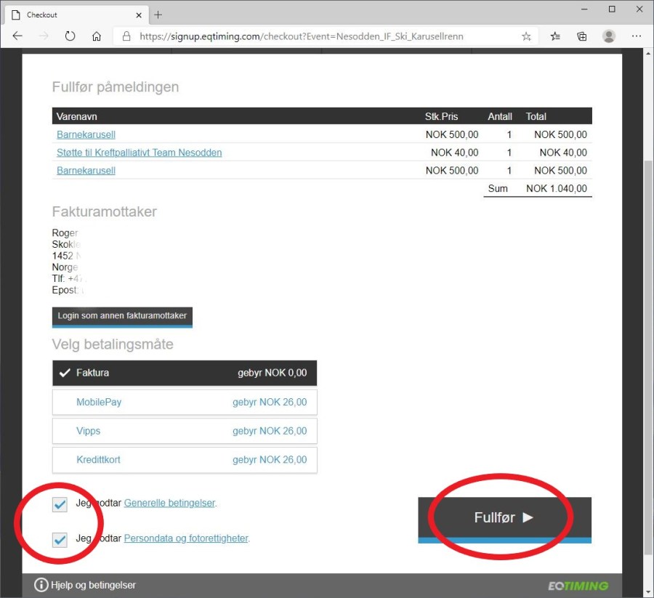
Task: Toggle the Persondata og fotorettigheter checkbox
Action: [x=60, y=540]
